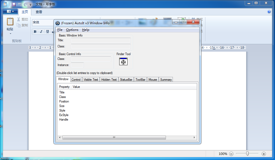Open the Options menu in AutoIt Window Info

tap(72, 30)
